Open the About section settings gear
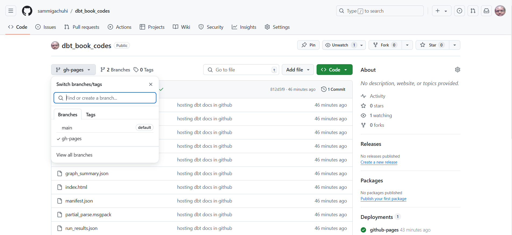This screenshot has width=512, height=235. 457,70
